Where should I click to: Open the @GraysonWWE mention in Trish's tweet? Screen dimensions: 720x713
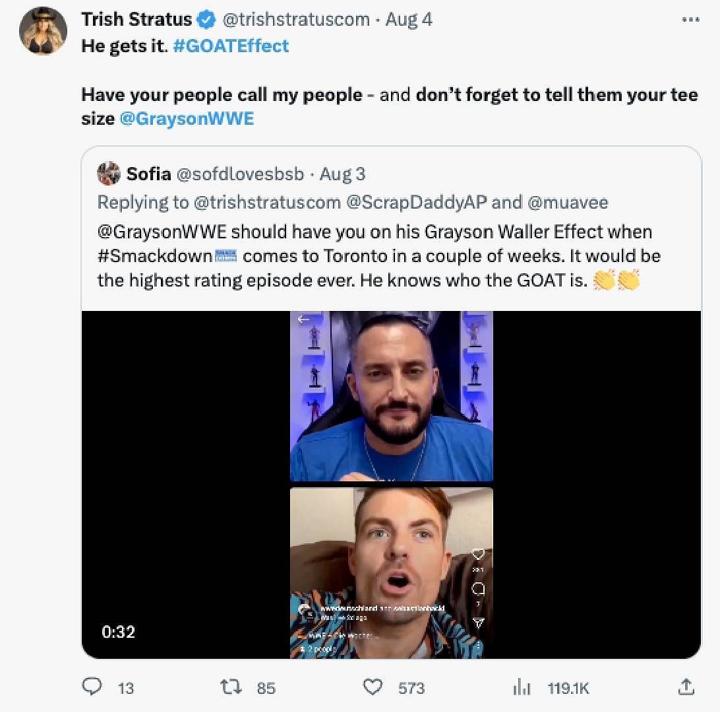click(187, 119)
